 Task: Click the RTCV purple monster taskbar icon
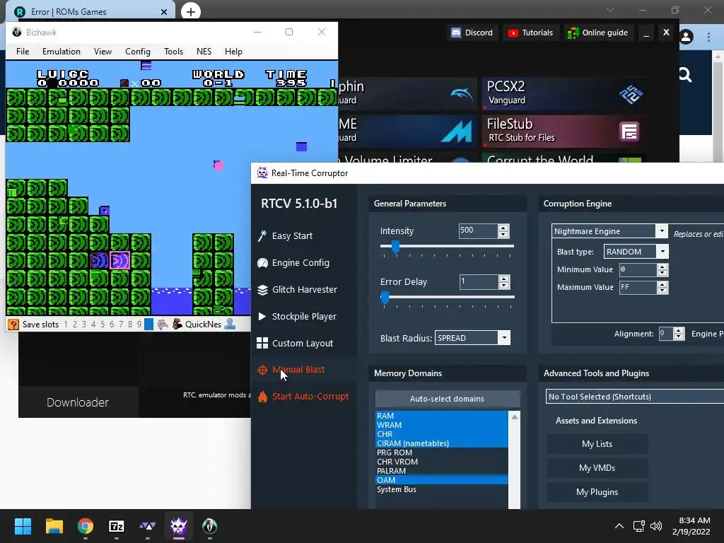[179, 526]
